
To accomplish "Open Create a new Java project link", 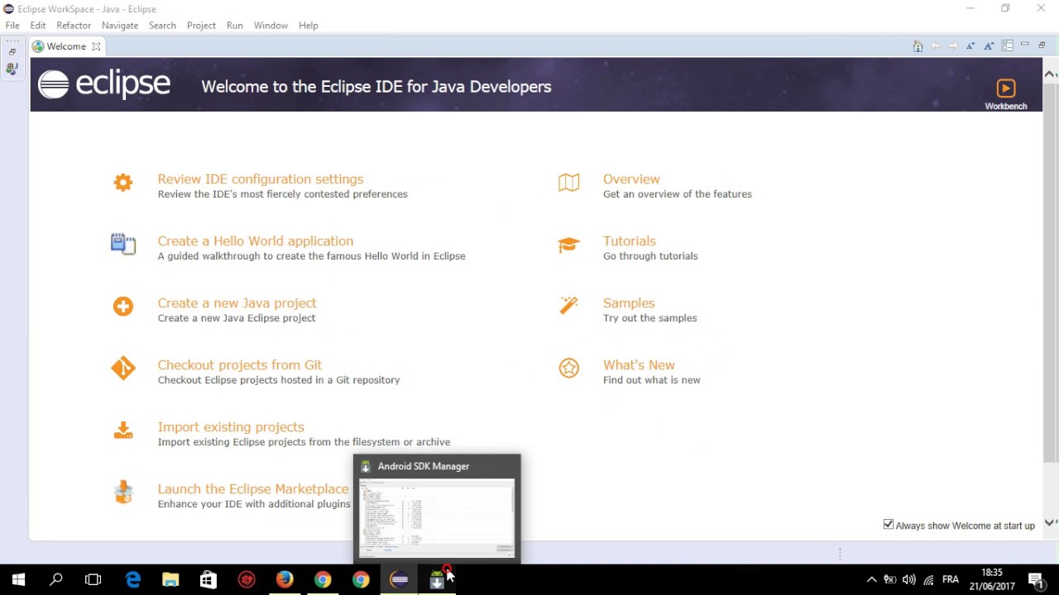I will (x=237, y=303).
